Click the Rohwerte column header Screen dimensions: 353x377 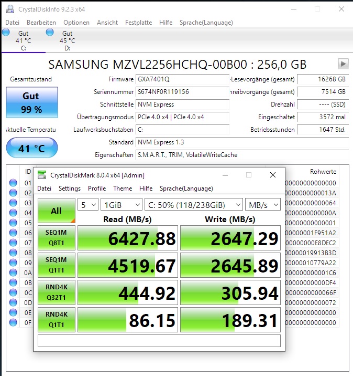click(x=323, y=171)
